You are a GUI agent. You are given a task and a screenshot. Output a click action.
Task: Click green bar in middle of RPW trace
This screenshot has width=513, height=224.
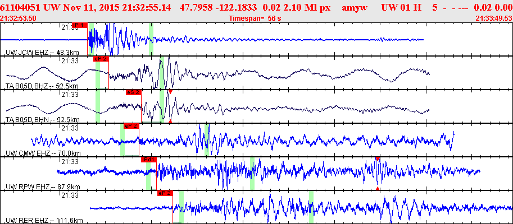tap(252, 174)
